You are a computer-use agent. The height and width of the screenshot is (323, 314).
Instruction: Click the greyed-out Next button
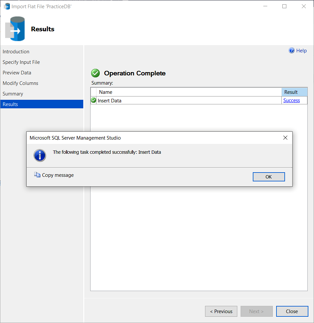pos(256,311)
